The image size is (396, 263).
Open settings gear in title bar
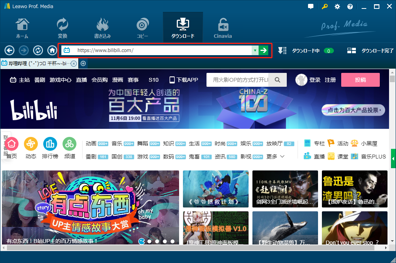point(337,7)
